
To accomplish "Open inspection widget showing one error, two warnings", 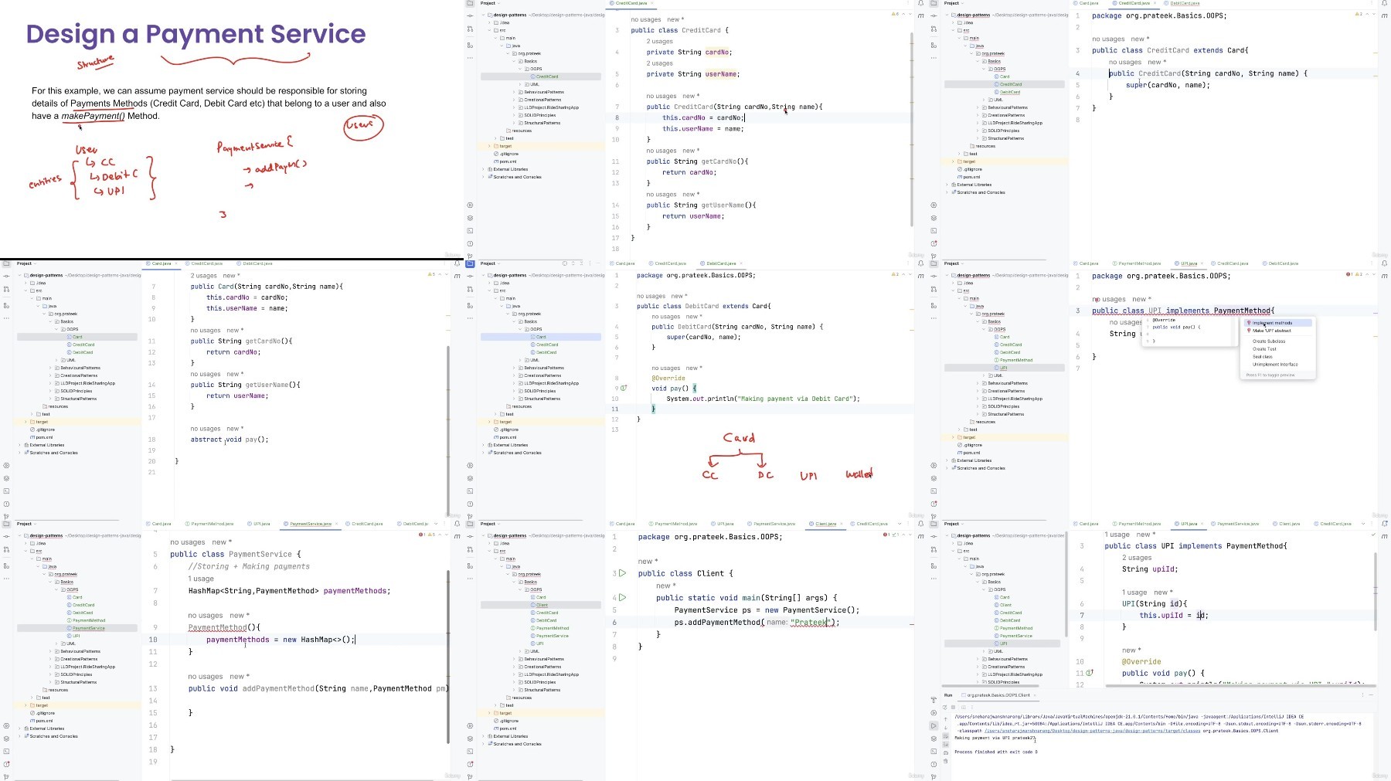I will click(x=1355, y=274).
